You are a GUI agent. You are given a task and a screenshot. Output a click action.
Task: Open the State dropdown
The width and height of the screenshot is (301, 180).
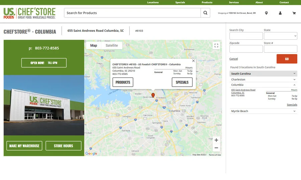tap(280, 36)
